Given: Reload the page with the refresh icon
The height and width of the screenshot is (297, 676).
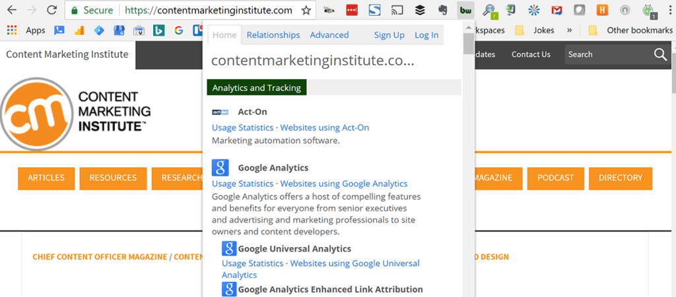Looking at the screenshot, I should coord(51,11).
